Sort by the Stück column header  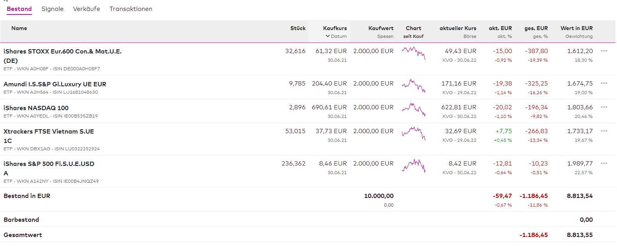[298, 29]
